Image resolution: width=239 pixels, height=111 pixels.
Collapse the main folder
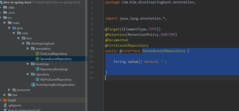click(x=4, y=23)
